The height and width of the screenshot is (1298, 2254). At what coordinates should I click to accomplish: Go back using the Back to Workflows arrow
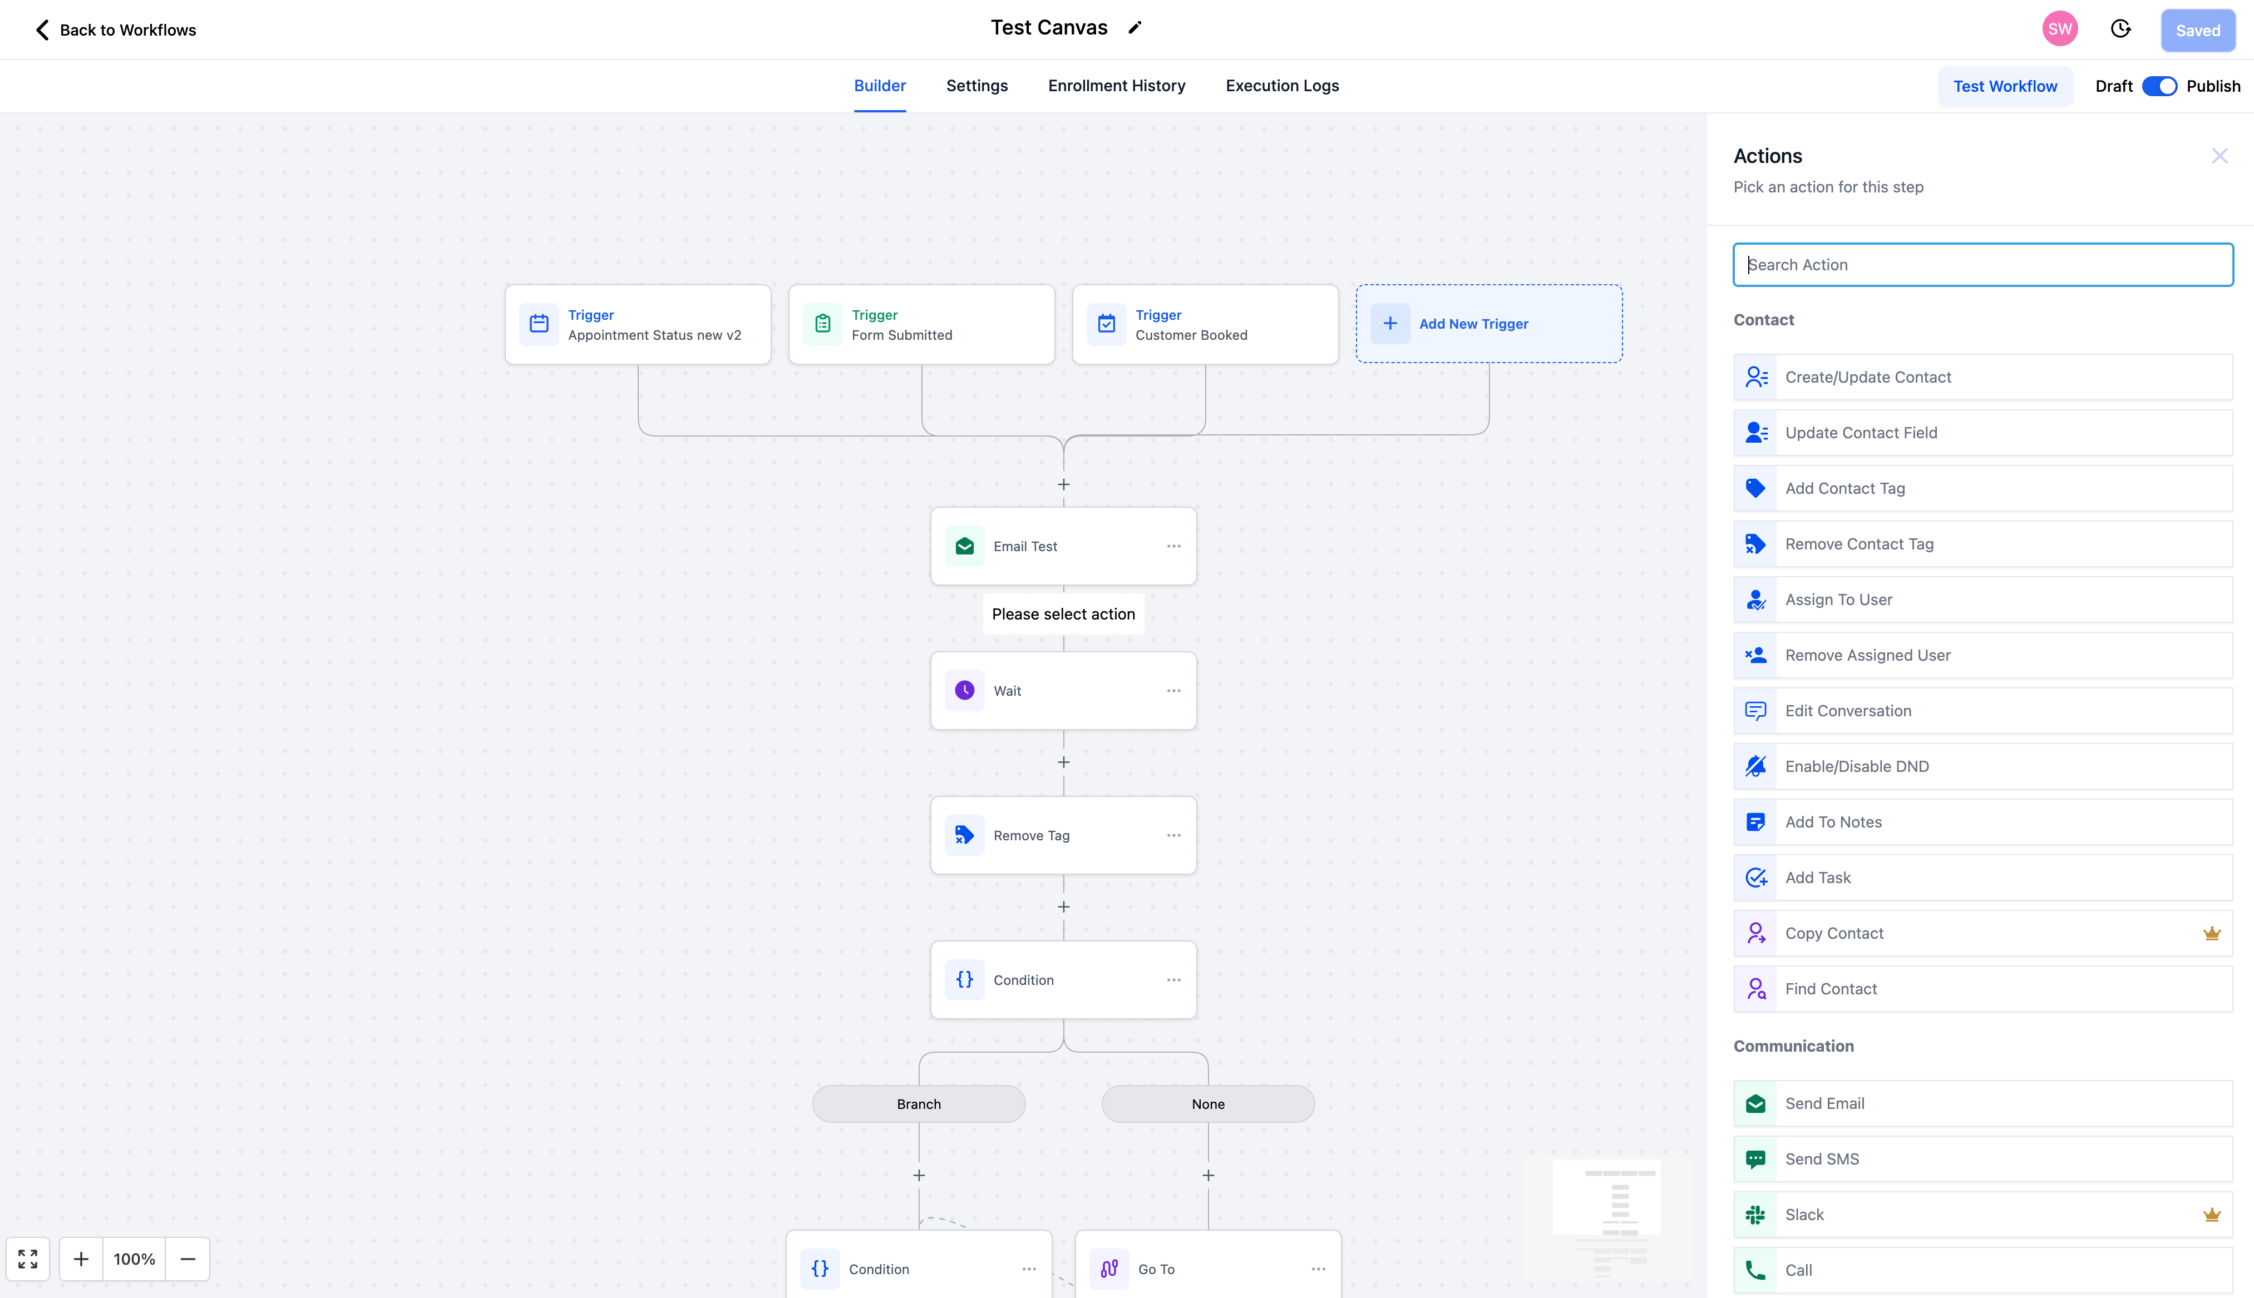[x=42, y=31]
